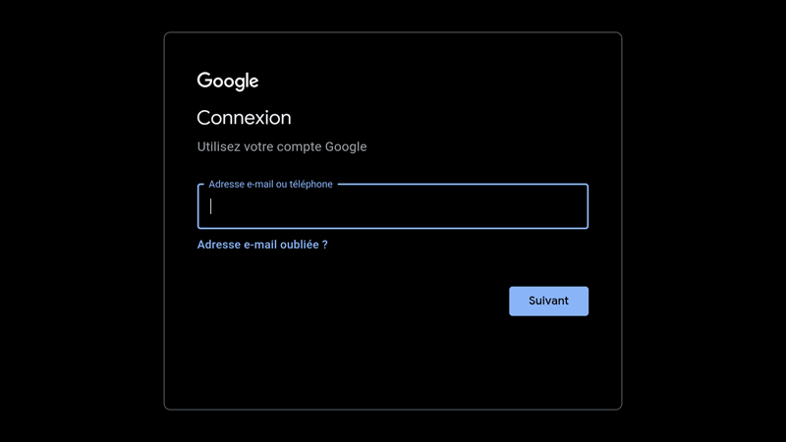Click inside the email or phone field
Screen dimensions: 786x442
tap(393, 206)
